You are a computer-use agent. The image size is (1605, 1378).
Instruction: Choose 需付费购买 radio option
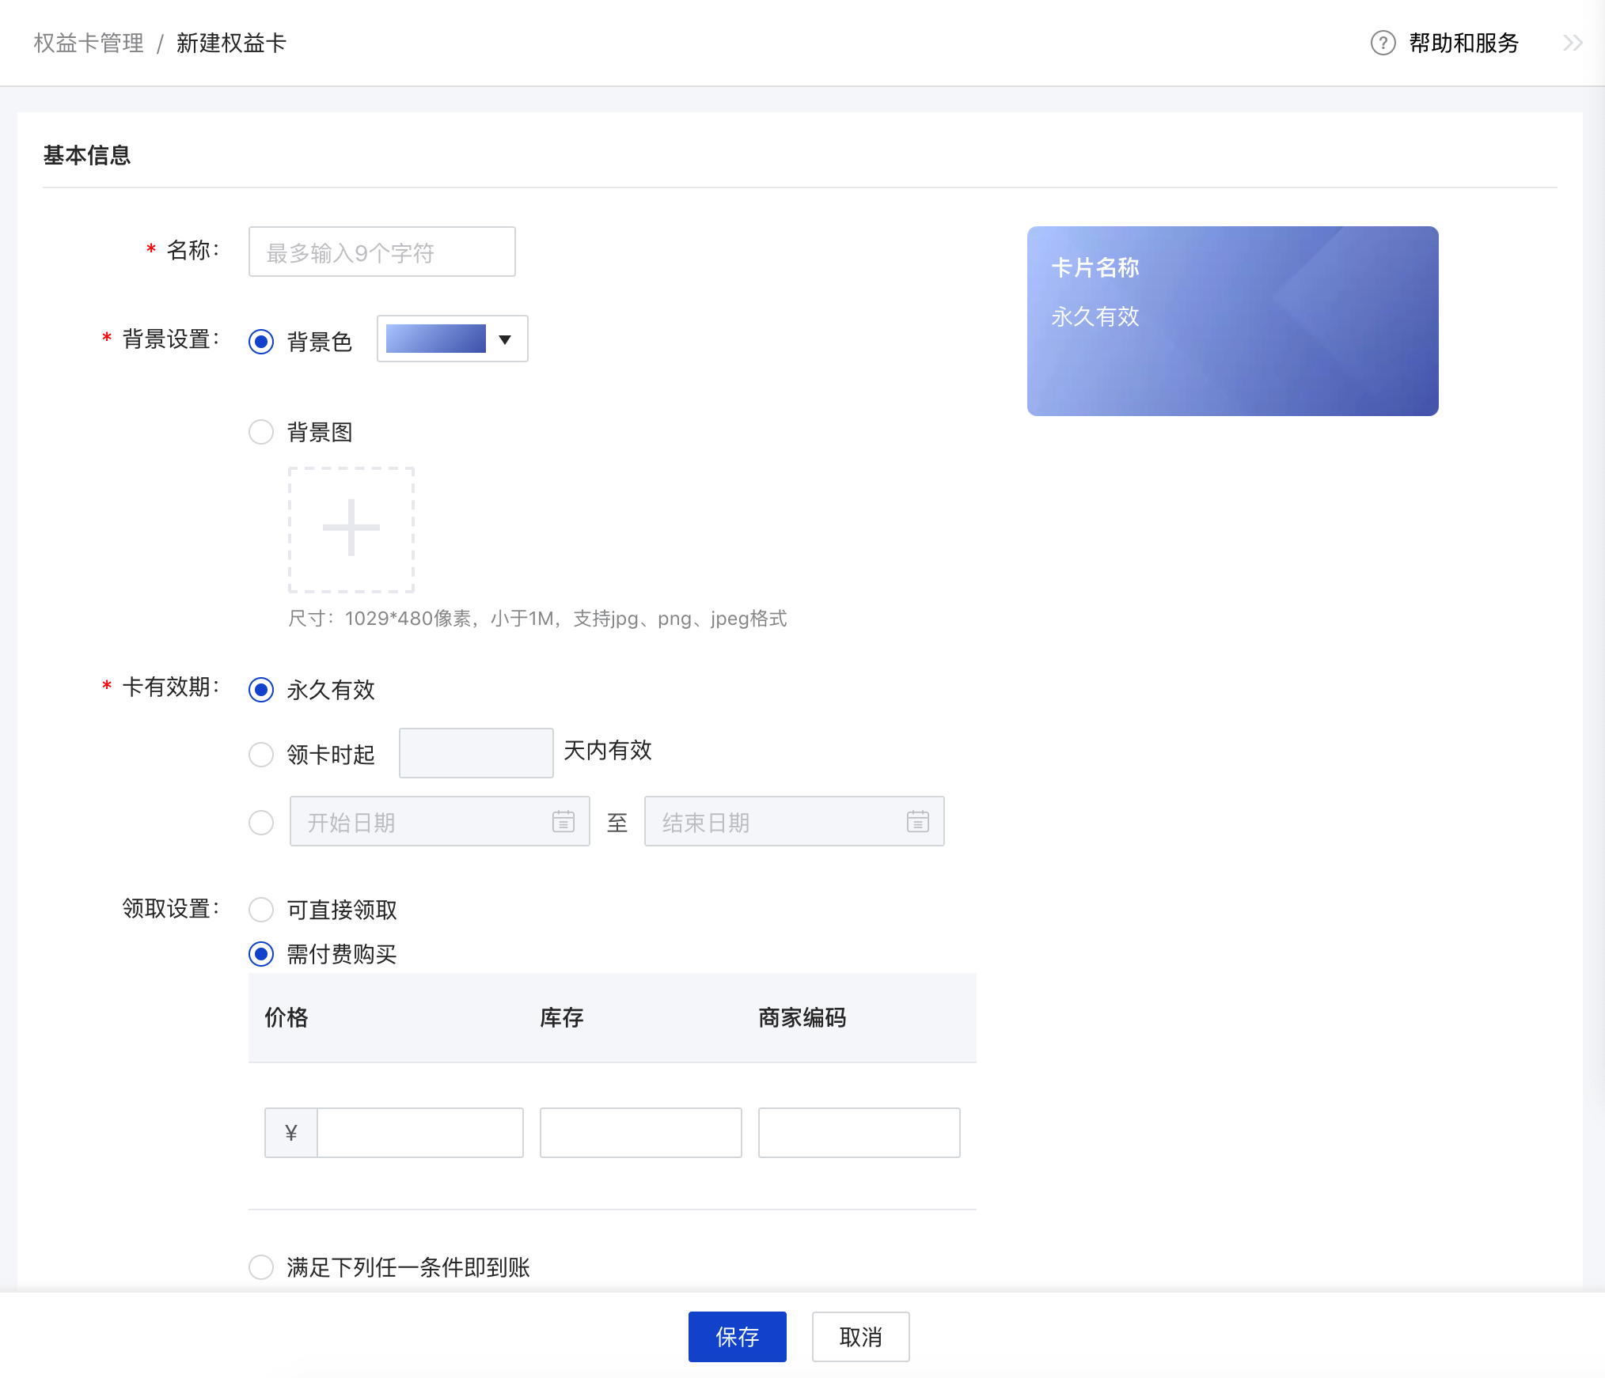(261, 954)
